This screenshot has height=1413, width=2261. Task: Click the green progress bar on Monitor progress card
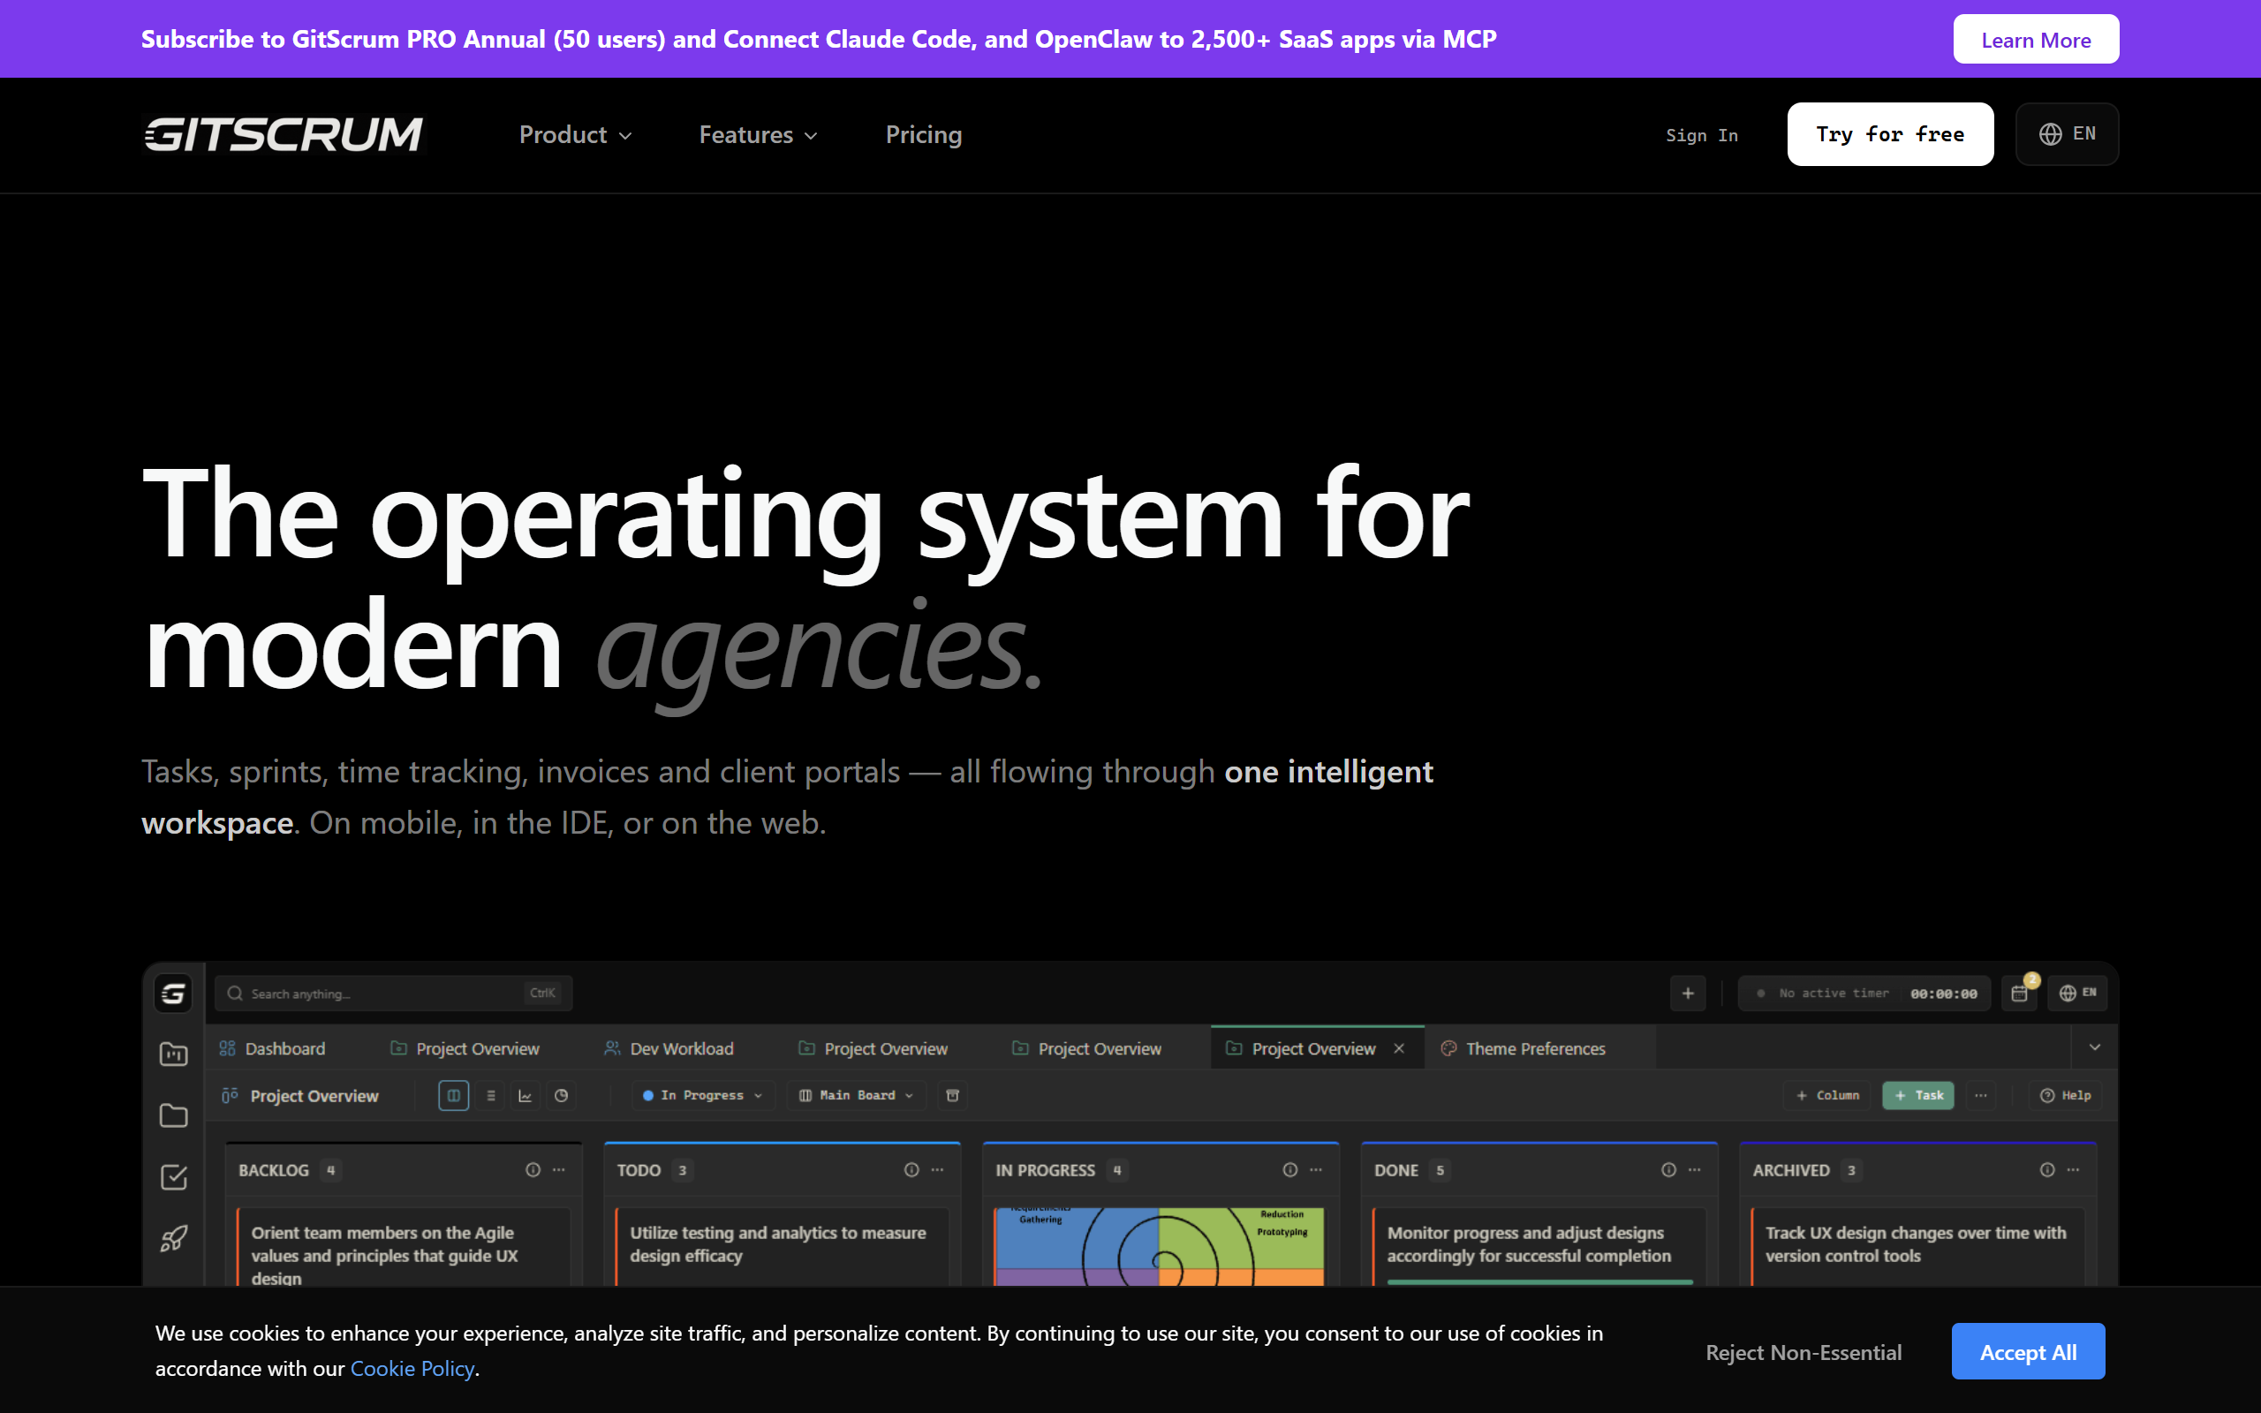pos(1539,1281)
